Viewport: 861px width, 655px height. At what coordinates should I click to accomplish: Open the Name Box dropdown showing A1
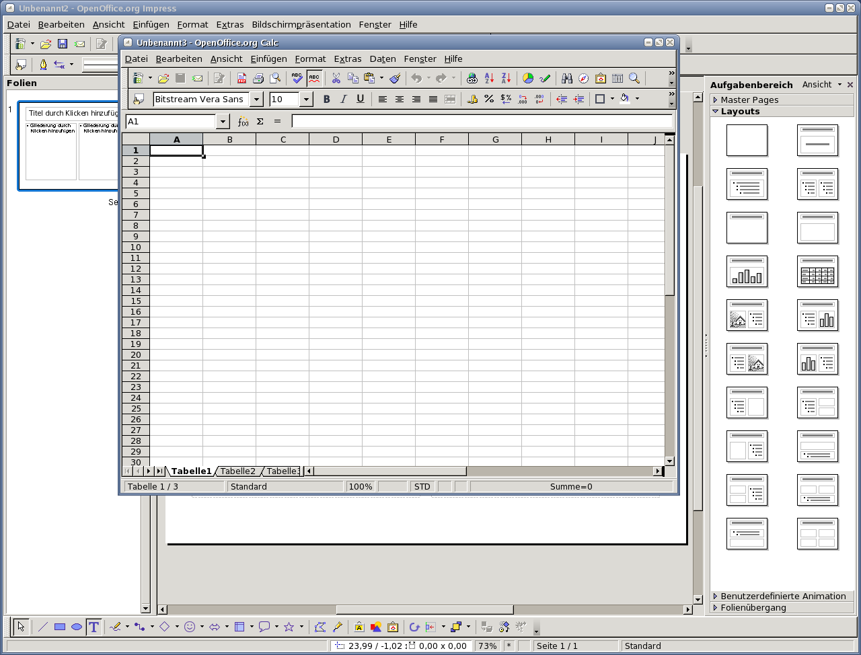pyautogui.click(x=223, y=121)
